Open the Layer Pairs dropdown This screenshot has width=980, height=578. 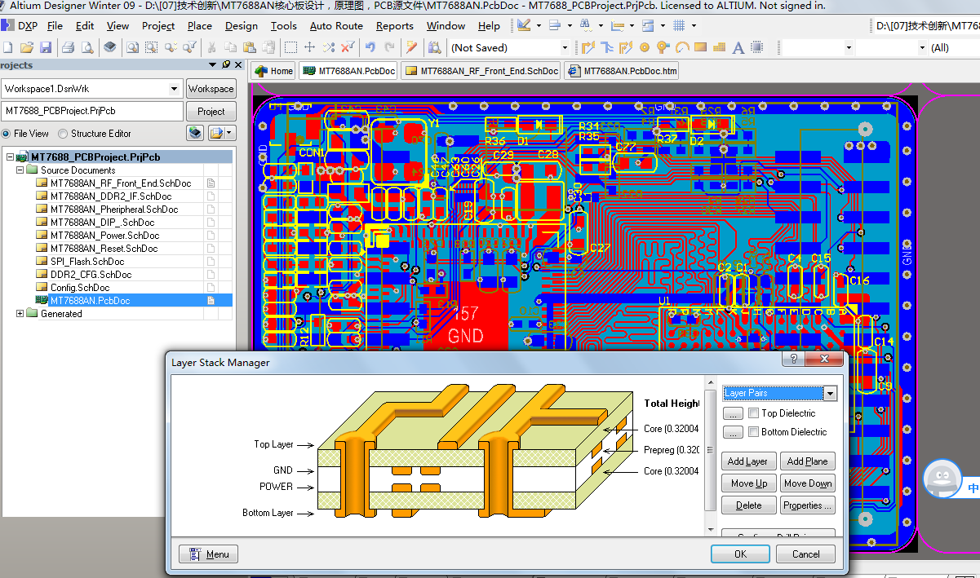(x=831, y=394)
